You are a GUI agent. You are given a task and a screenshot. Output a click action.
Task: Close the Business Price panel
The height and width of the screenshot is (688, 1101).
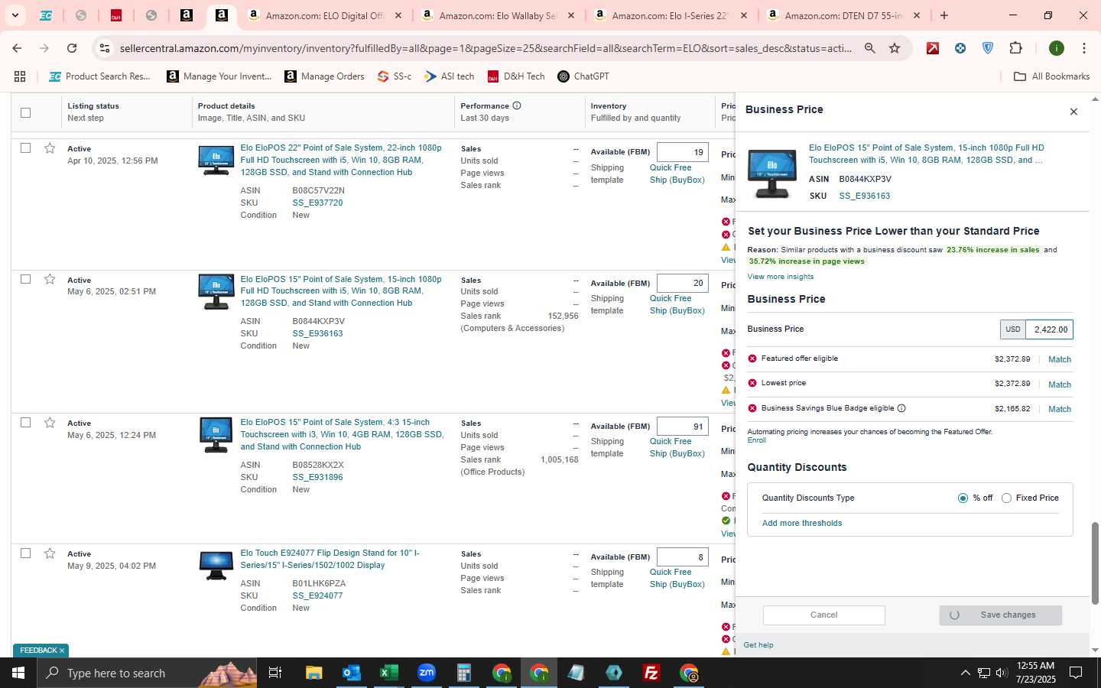tap(1073, 112)
